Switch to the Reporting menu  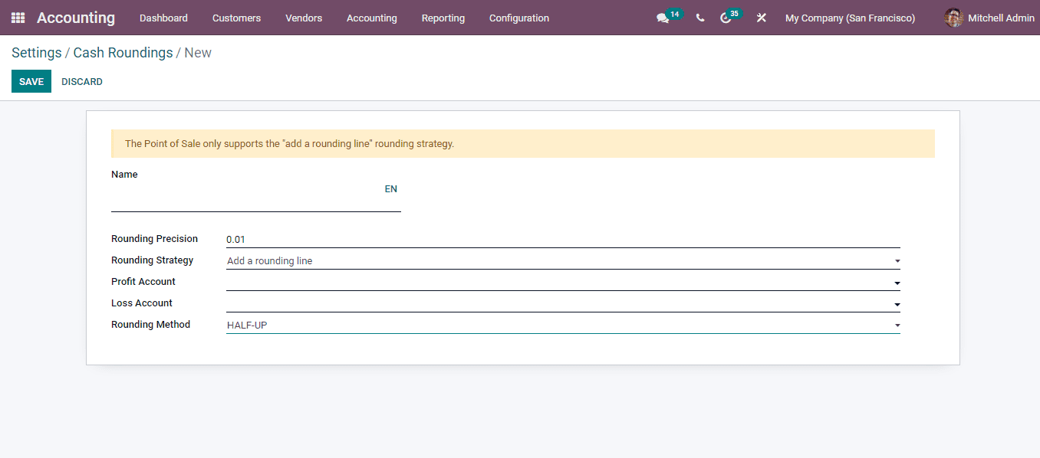[443, 18]
